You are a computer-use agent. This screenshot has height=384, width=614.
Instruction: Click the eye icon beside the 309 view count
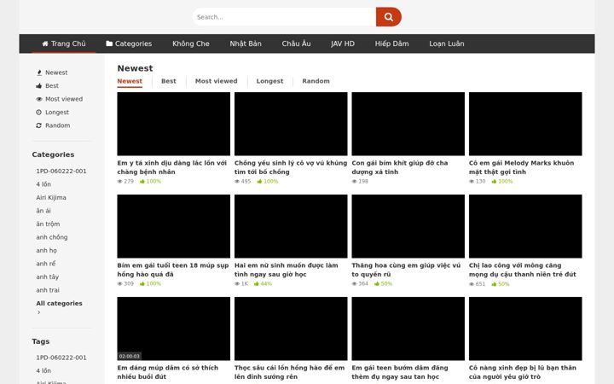[120, 283]
